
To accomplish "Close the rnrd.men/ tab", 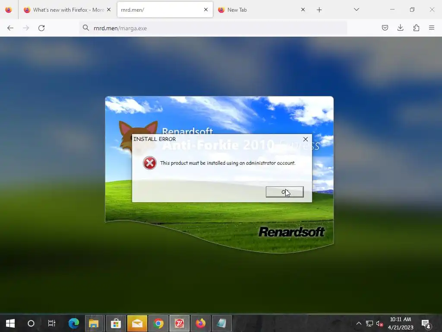I will [206, 10].
